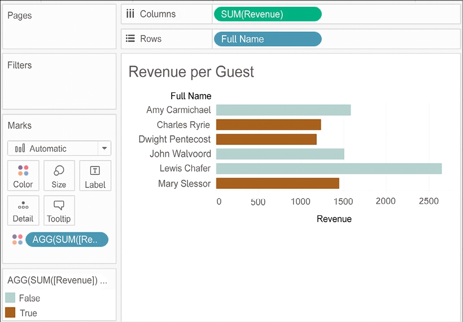
Task: Click the AGG(SUM([Re.. pill on Marks
Action: [67, 240]
